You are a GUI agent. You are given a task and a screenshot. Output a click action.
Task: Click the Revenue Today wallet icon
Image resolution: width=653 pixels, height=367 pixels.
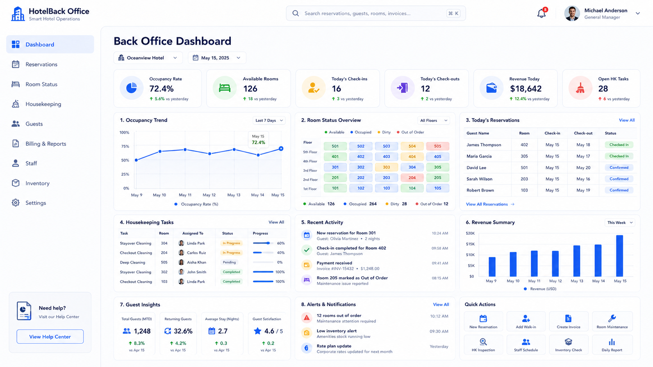click(491, 88)
